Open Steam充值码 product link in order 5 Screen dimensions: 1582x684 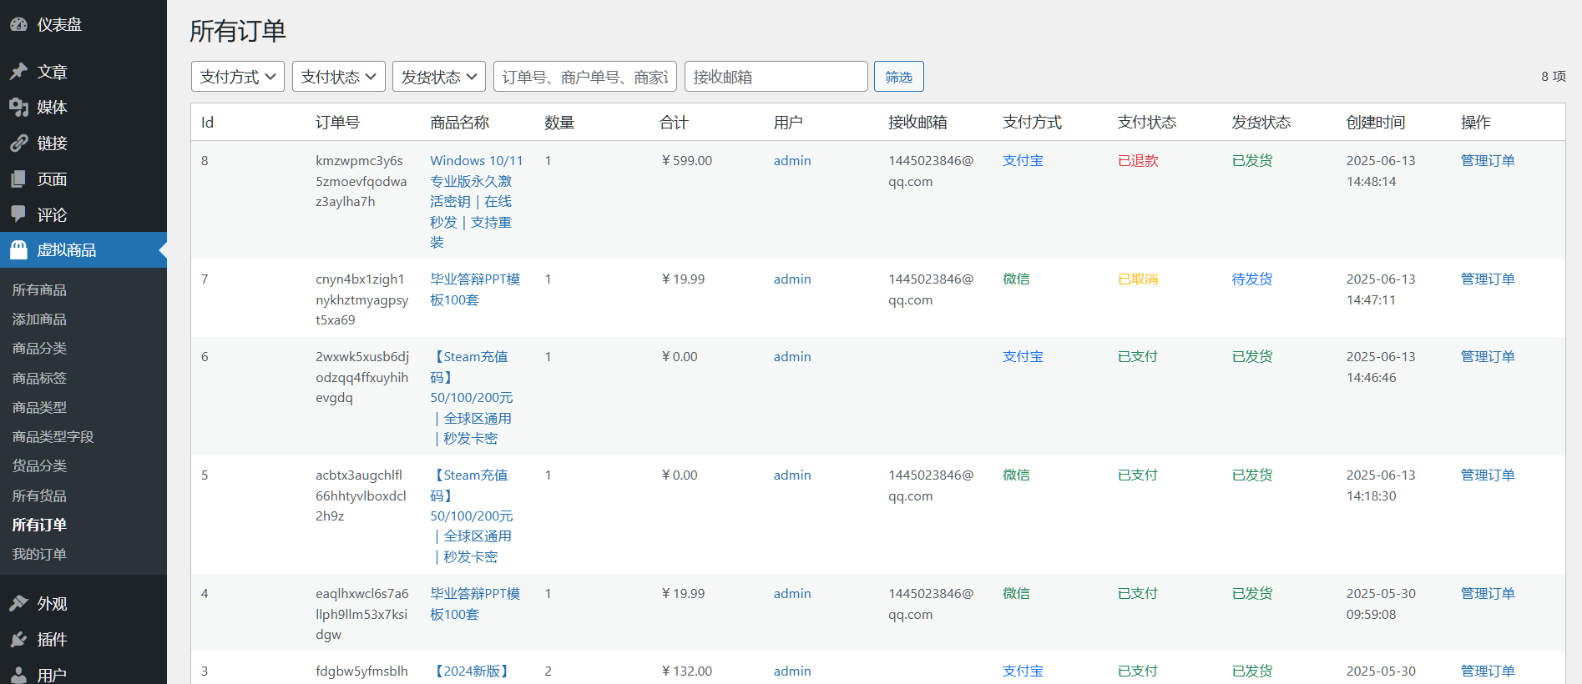[473, 516]
